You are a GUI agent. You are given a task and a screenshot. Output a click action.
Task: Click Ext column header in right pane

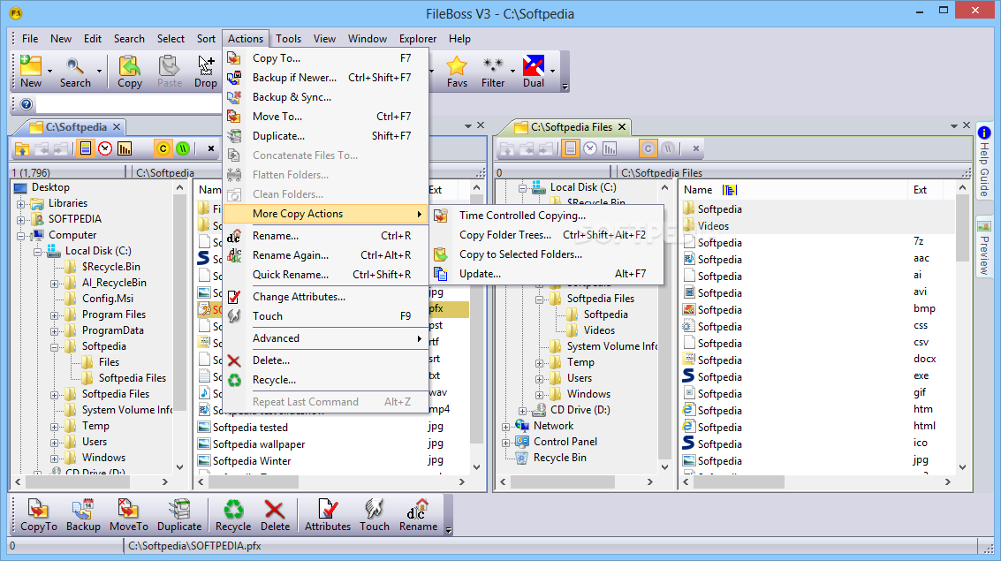920,190
